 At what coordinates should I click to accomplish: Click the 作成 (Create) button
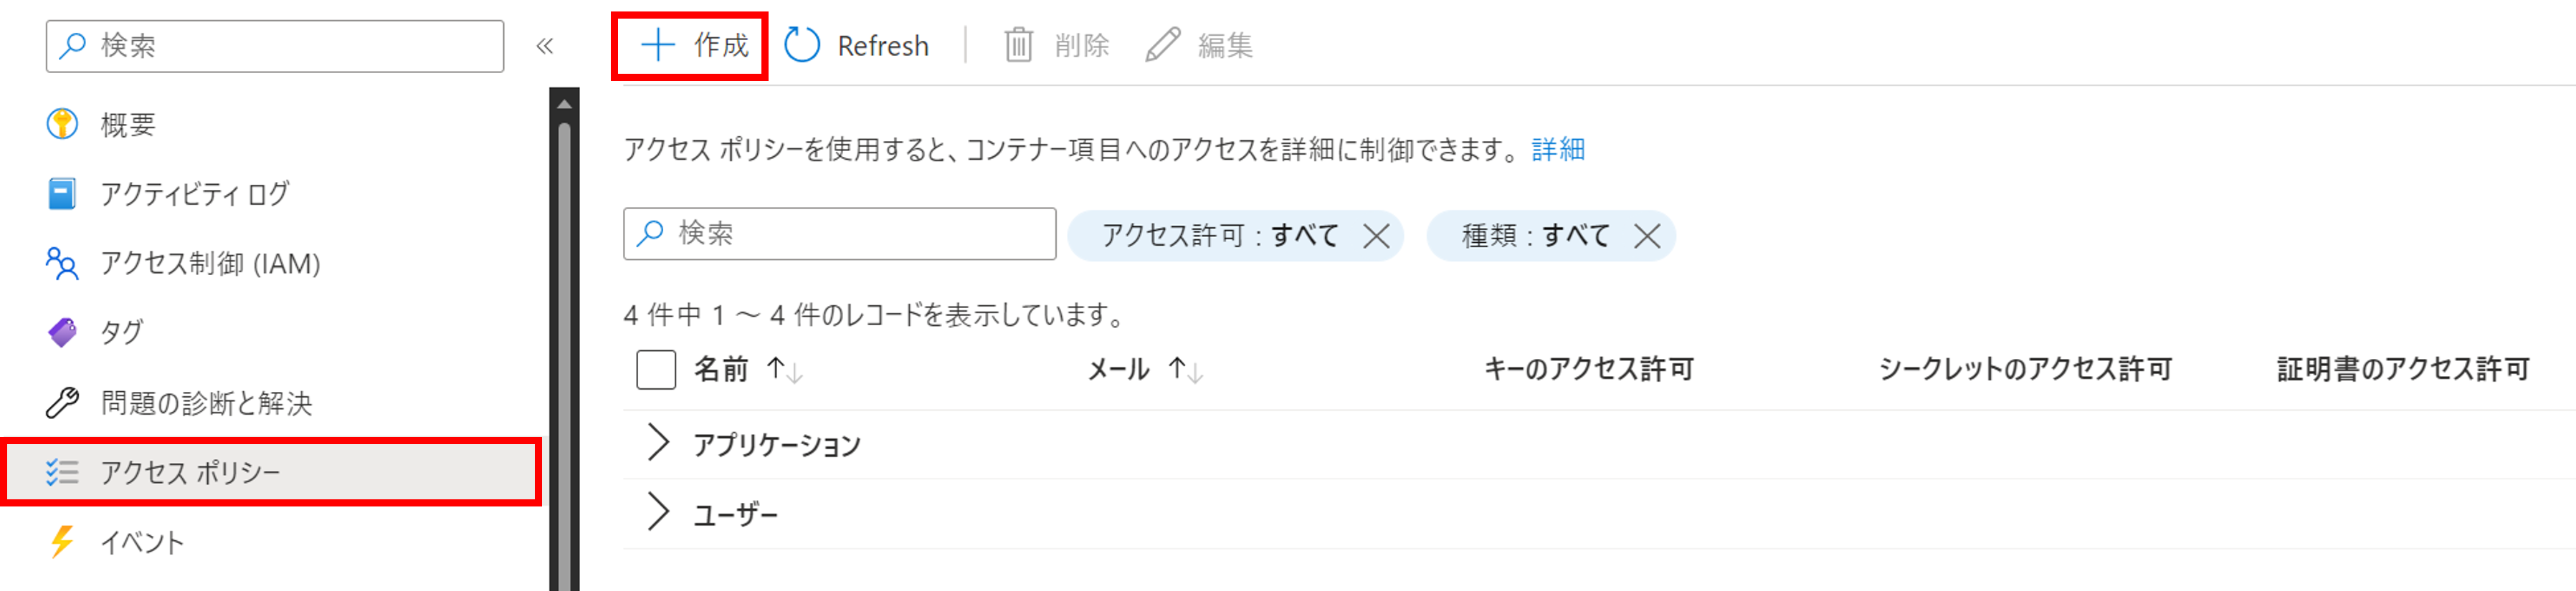pyautogui.click(x=690, y=44)
